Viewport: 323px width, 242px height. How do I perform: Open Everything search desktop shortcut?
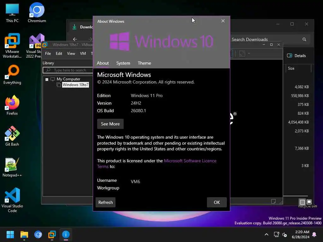(12, 74)
